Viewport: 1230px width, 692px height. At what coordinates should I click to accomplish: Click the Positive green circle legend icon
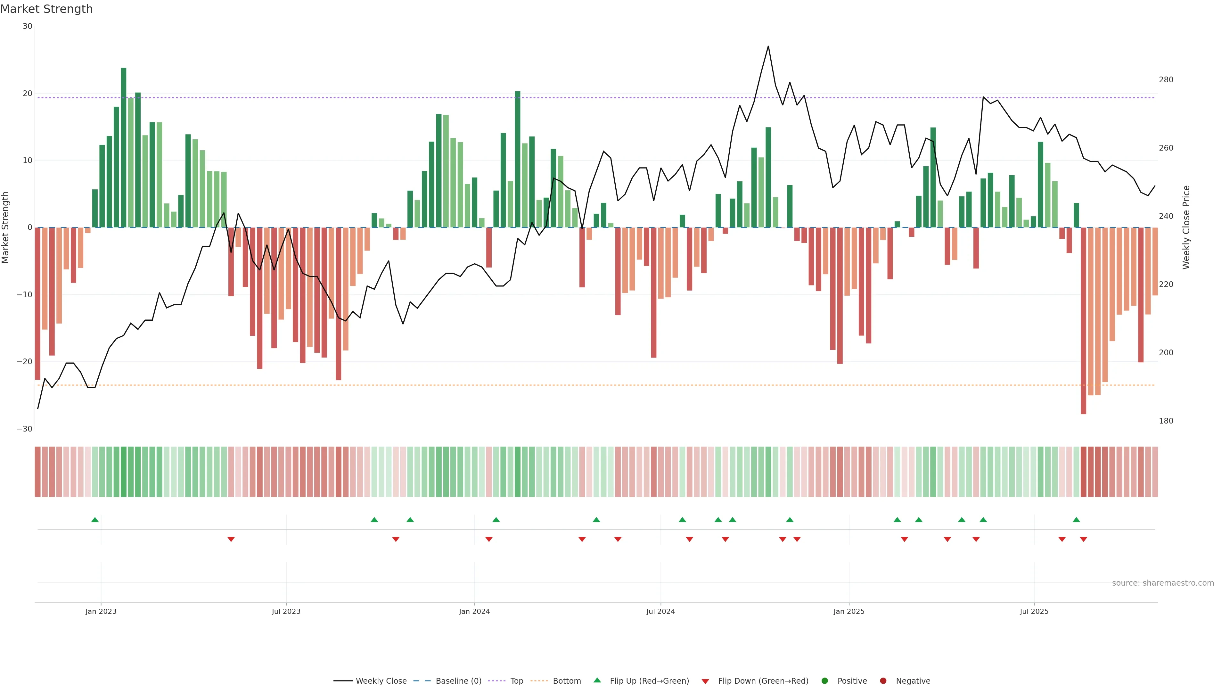[x=824, y=681]
